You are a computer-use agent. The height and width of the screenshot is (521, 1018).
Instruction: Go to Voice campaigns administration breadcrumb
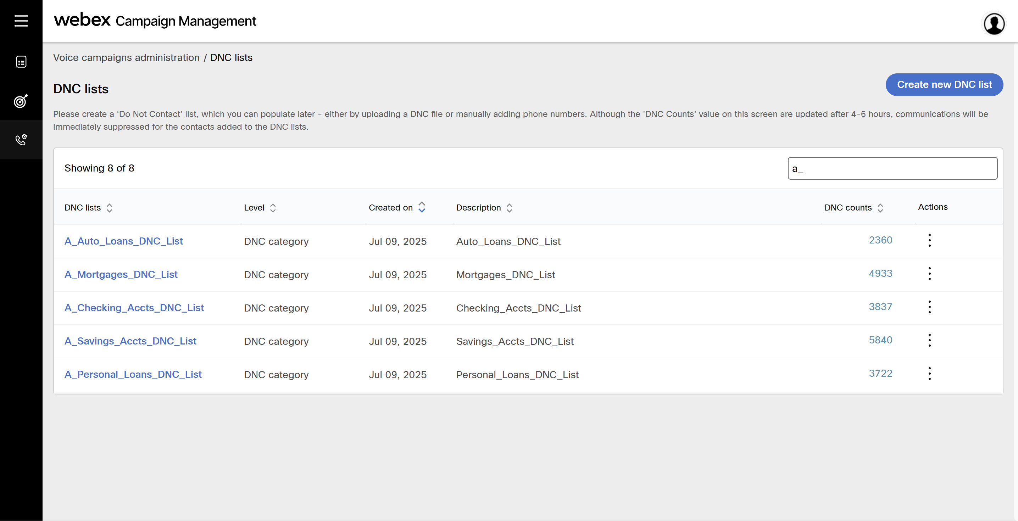(126, 58)
